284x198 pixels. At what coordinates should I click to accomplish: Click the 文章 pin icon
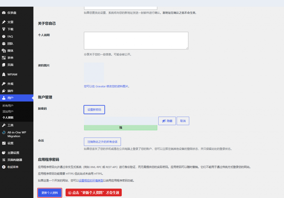pyautogui.click(x=4, y=22)
